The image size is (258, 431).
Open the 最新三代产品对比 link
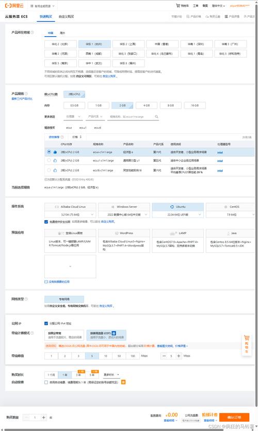[x=22, y=99]
